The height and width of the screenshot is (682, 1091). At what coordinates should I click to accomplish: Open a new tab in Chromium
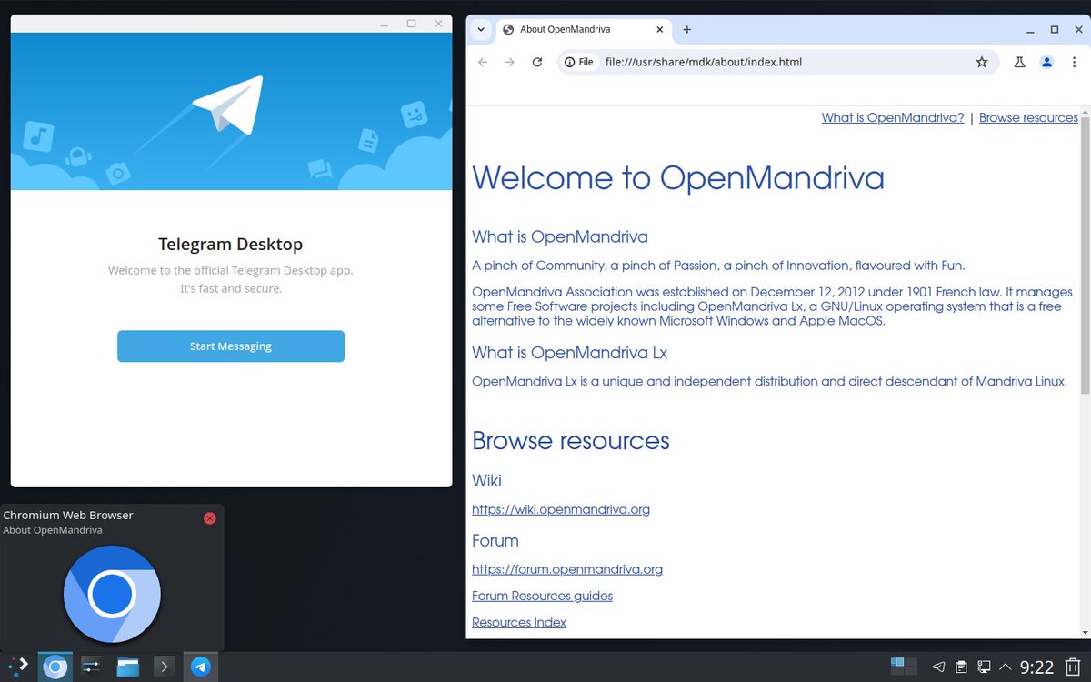[x=686, y=29]
